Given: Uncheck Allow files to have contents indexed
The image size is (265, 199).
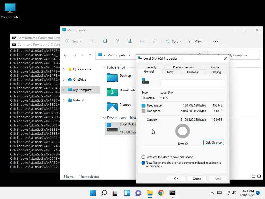Looking at the screenshot, I should [143, 163].
